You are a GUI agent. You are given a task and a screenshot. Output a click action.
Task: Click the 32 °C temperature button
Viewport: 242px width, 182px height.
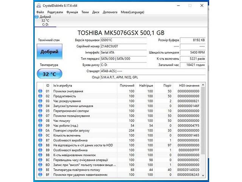50,74
